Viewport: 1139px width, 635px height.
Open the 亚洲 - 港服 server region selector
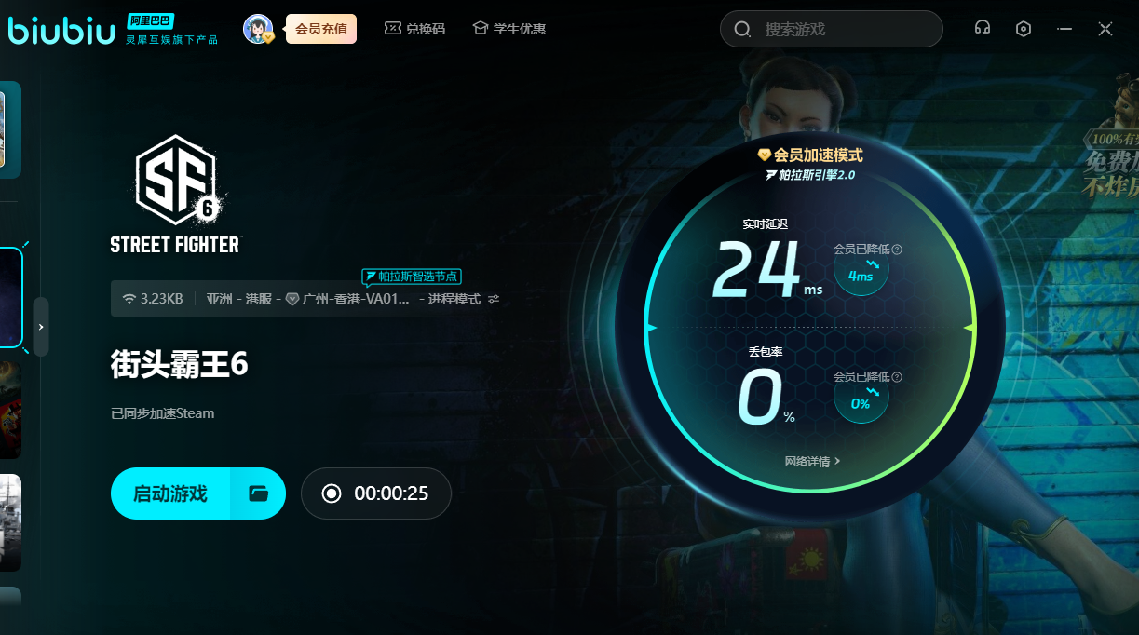click(x=238, y=299)
